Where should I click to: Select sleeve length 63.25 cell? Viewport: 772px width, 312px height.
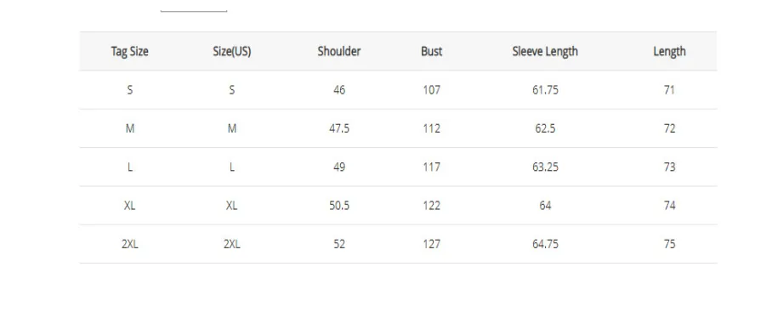[545, 167]
